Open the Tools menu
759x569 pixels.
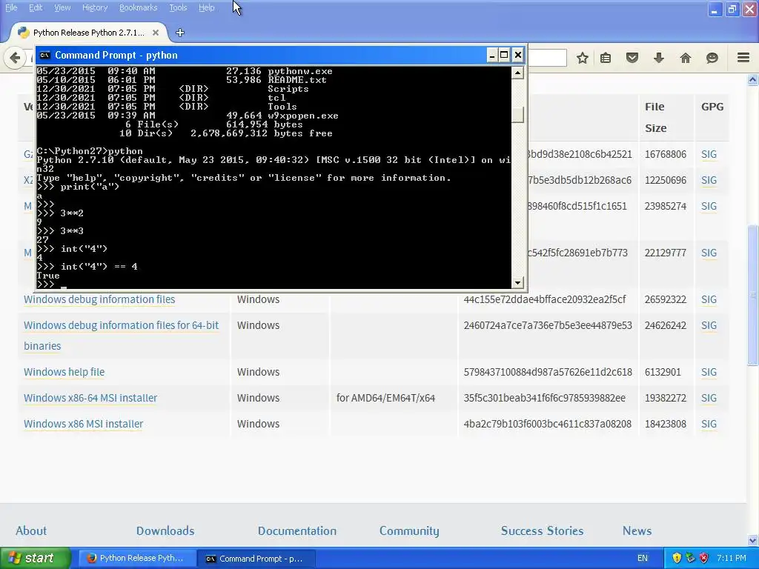[x=178, y=7]
